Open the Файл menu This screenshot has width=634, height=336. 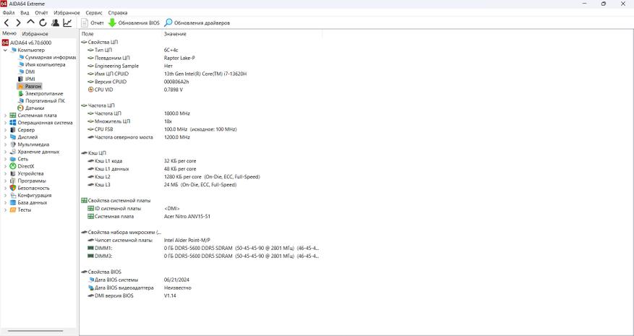[9, 13]
